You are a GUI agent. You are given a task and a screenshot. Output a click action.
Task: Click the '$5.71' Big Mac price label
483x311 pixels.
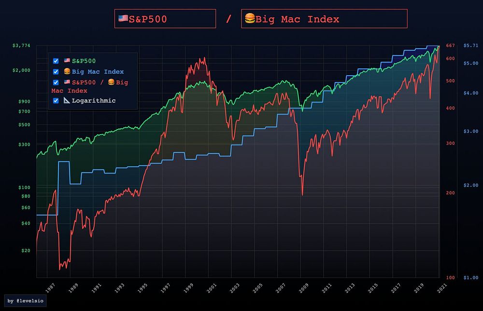pos(470,45)
